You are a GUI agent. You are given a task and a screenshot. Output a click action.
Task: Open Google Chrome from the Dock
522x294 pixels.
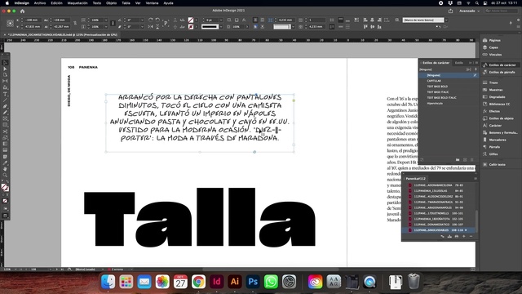(x=198, y=282)
